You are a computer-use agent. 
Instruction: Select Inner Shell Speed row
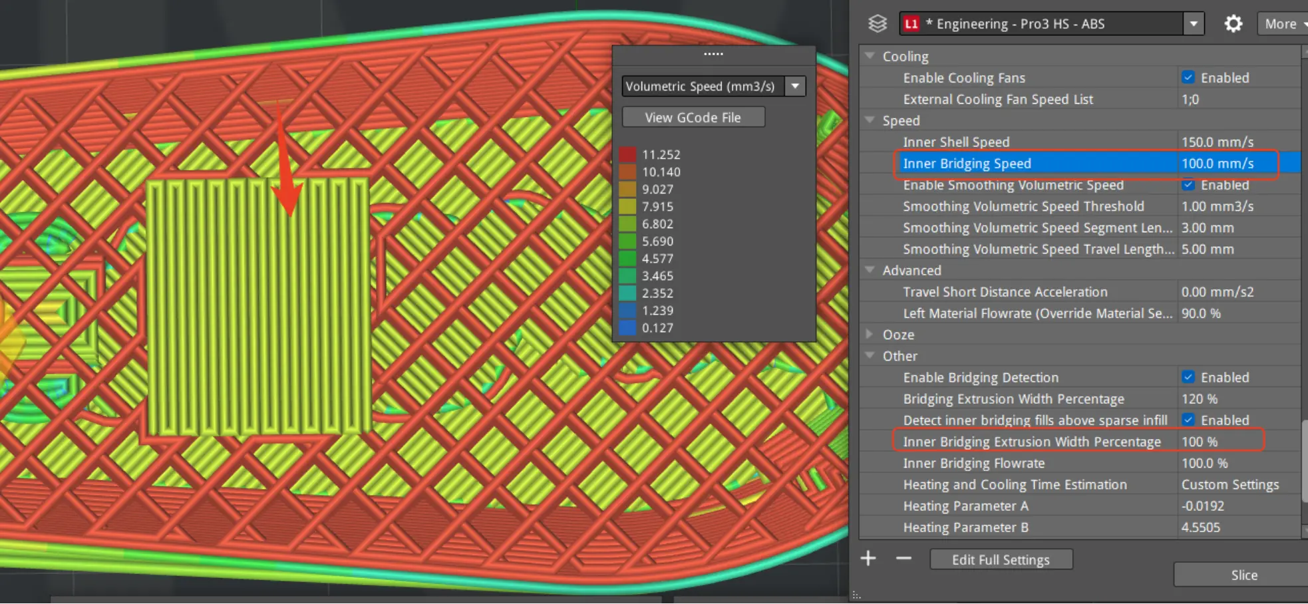(1080, 142)
